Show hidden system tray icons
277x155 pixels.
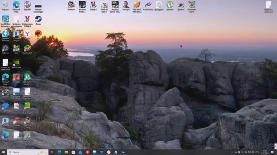click(x=232, y=152)
